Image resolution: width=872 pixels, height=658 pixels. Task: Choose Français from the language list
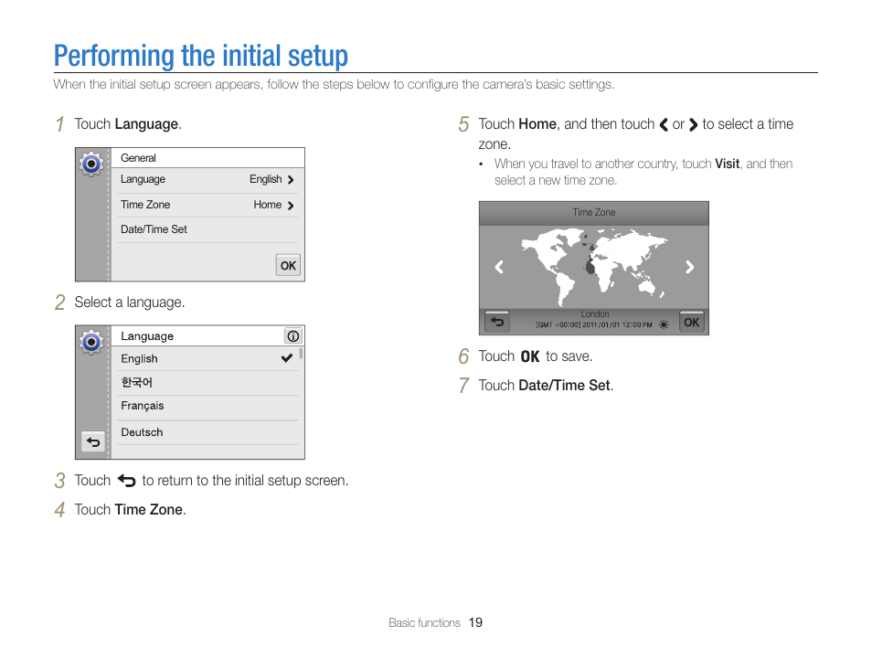206,408
